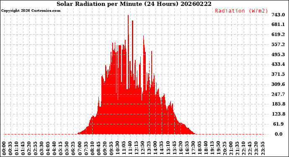The image size is (289, 157).
Task: Click the 185.8 y-axis value
Action: tap(278, 104)
